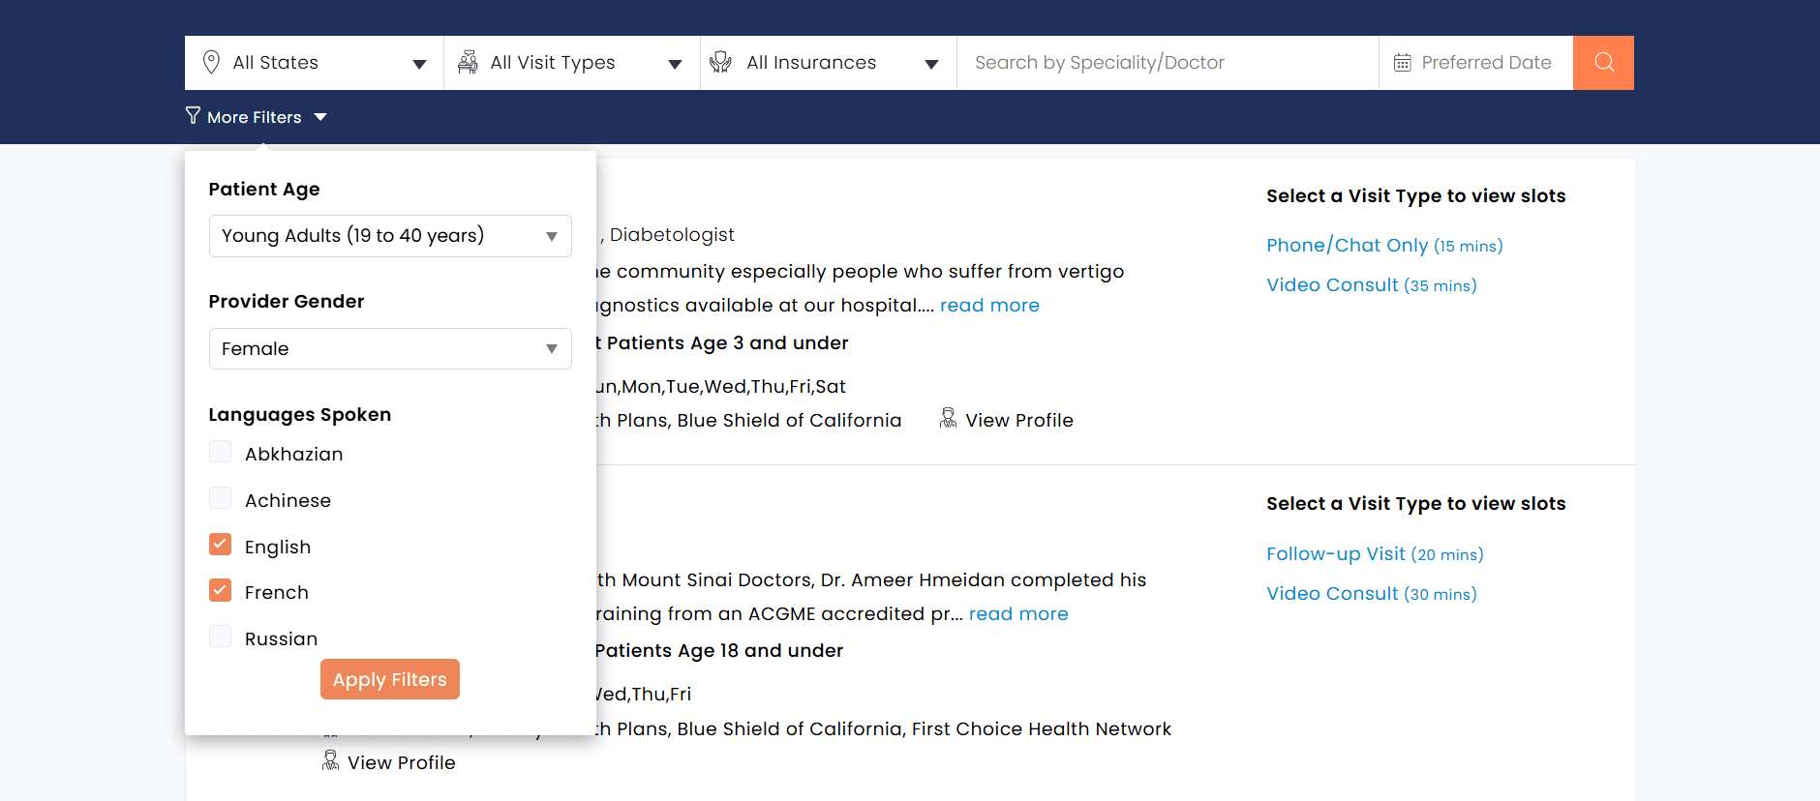Click the doctor icon beside first View Profile
This screenshot has height=801, width=1820.
(948, 418)
